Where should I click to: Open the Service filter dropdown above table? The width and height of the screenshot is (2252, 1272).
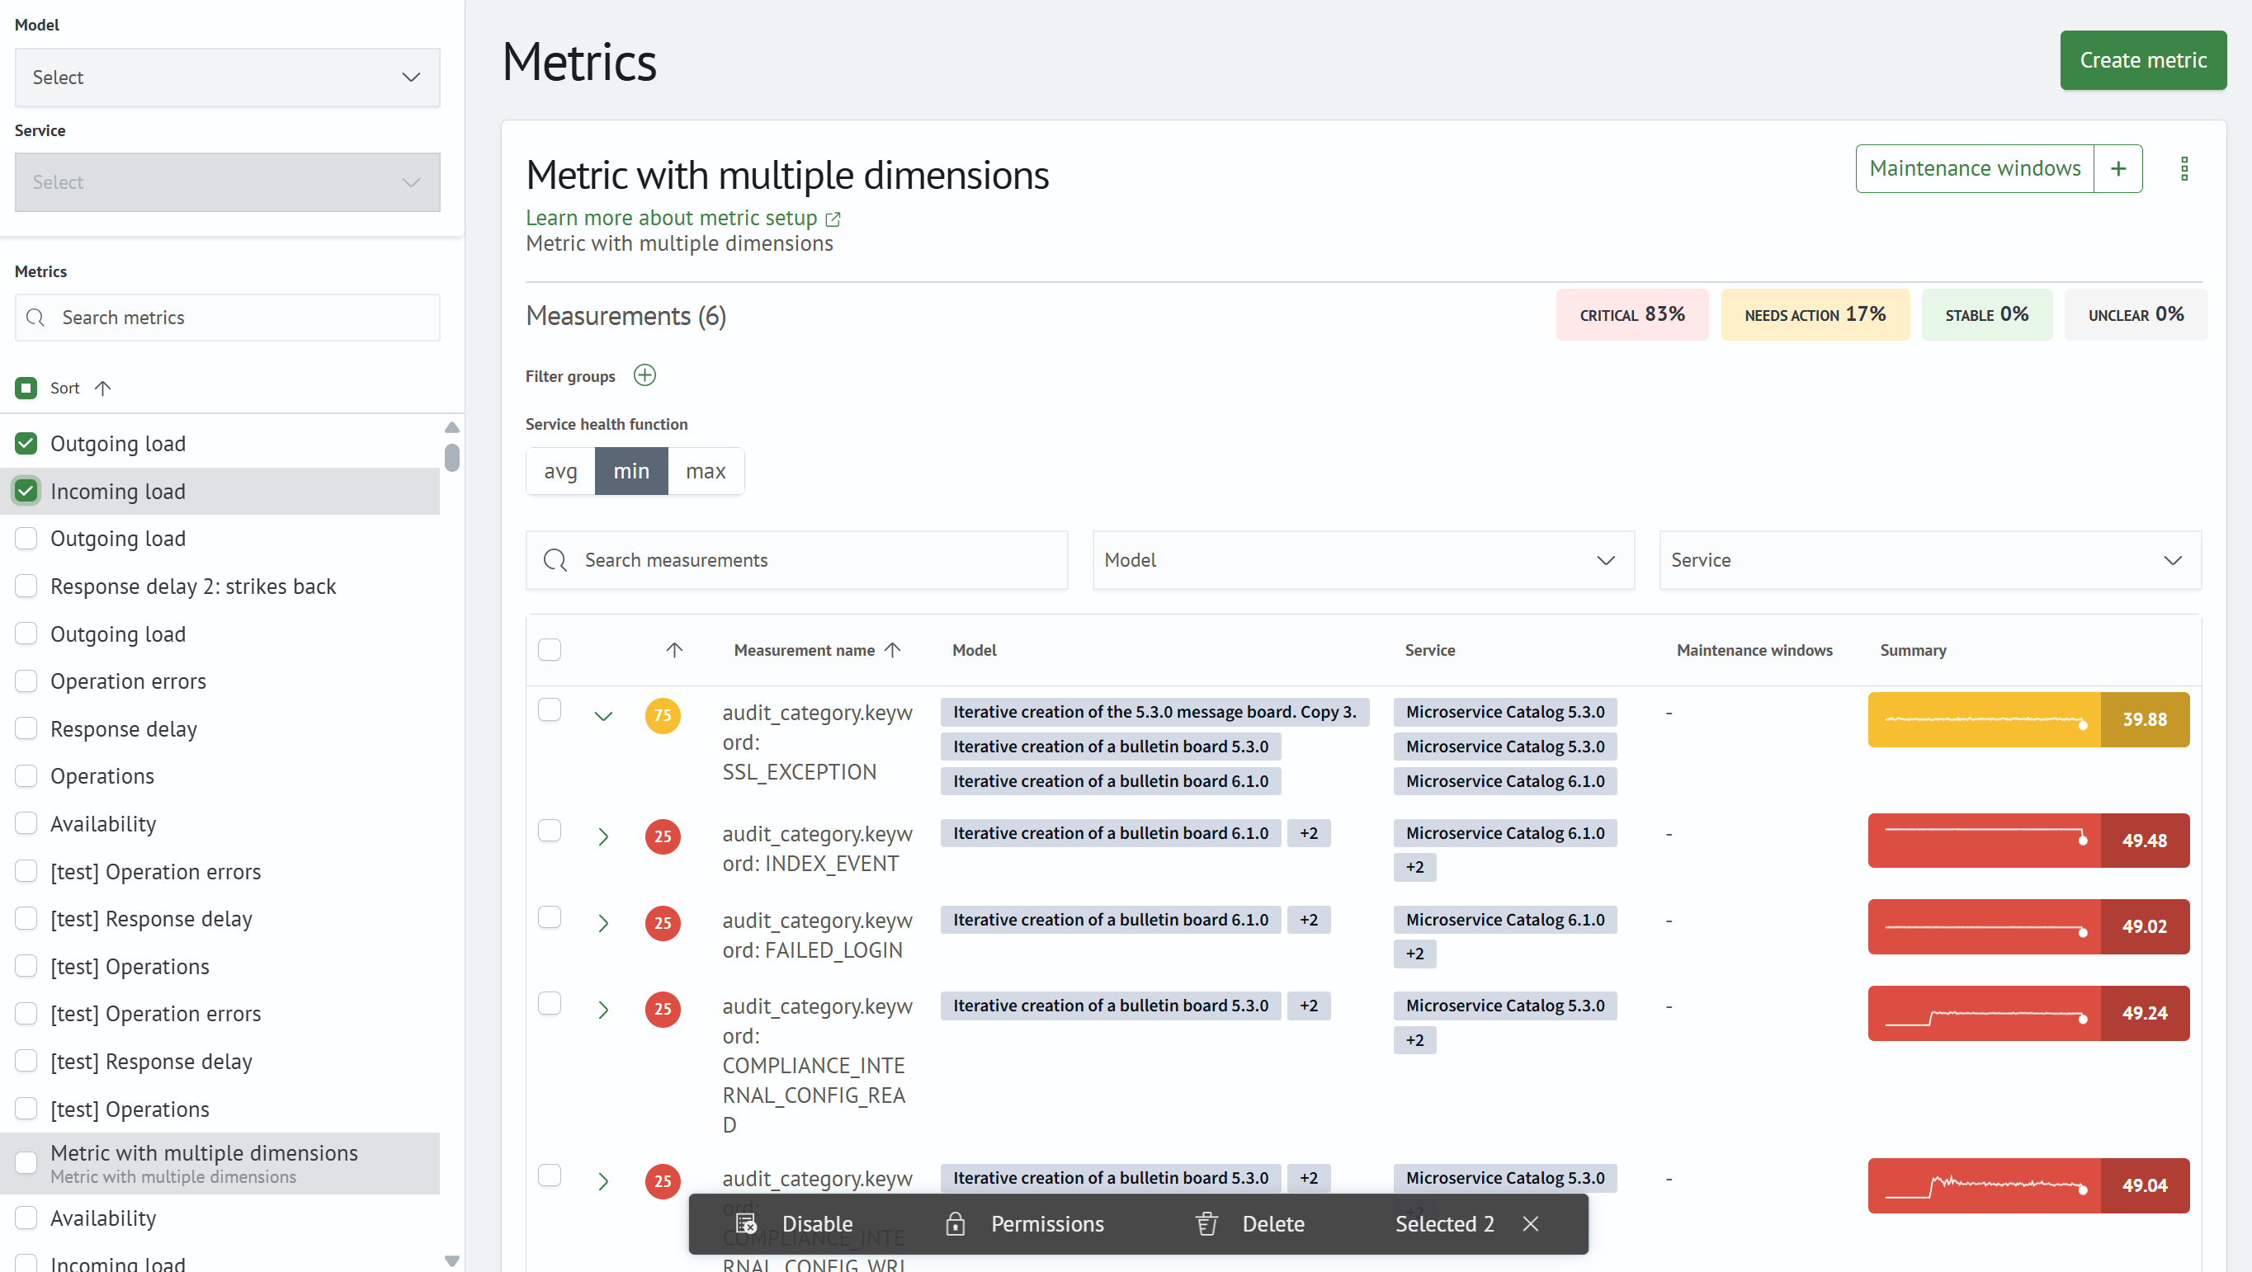coord(1929,560)
